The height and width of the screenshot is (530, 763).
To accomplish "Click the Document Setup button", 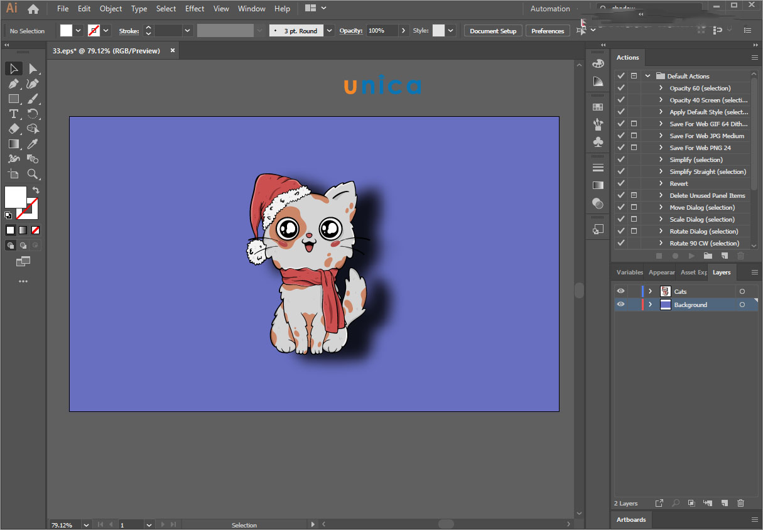I will point(493,31).
